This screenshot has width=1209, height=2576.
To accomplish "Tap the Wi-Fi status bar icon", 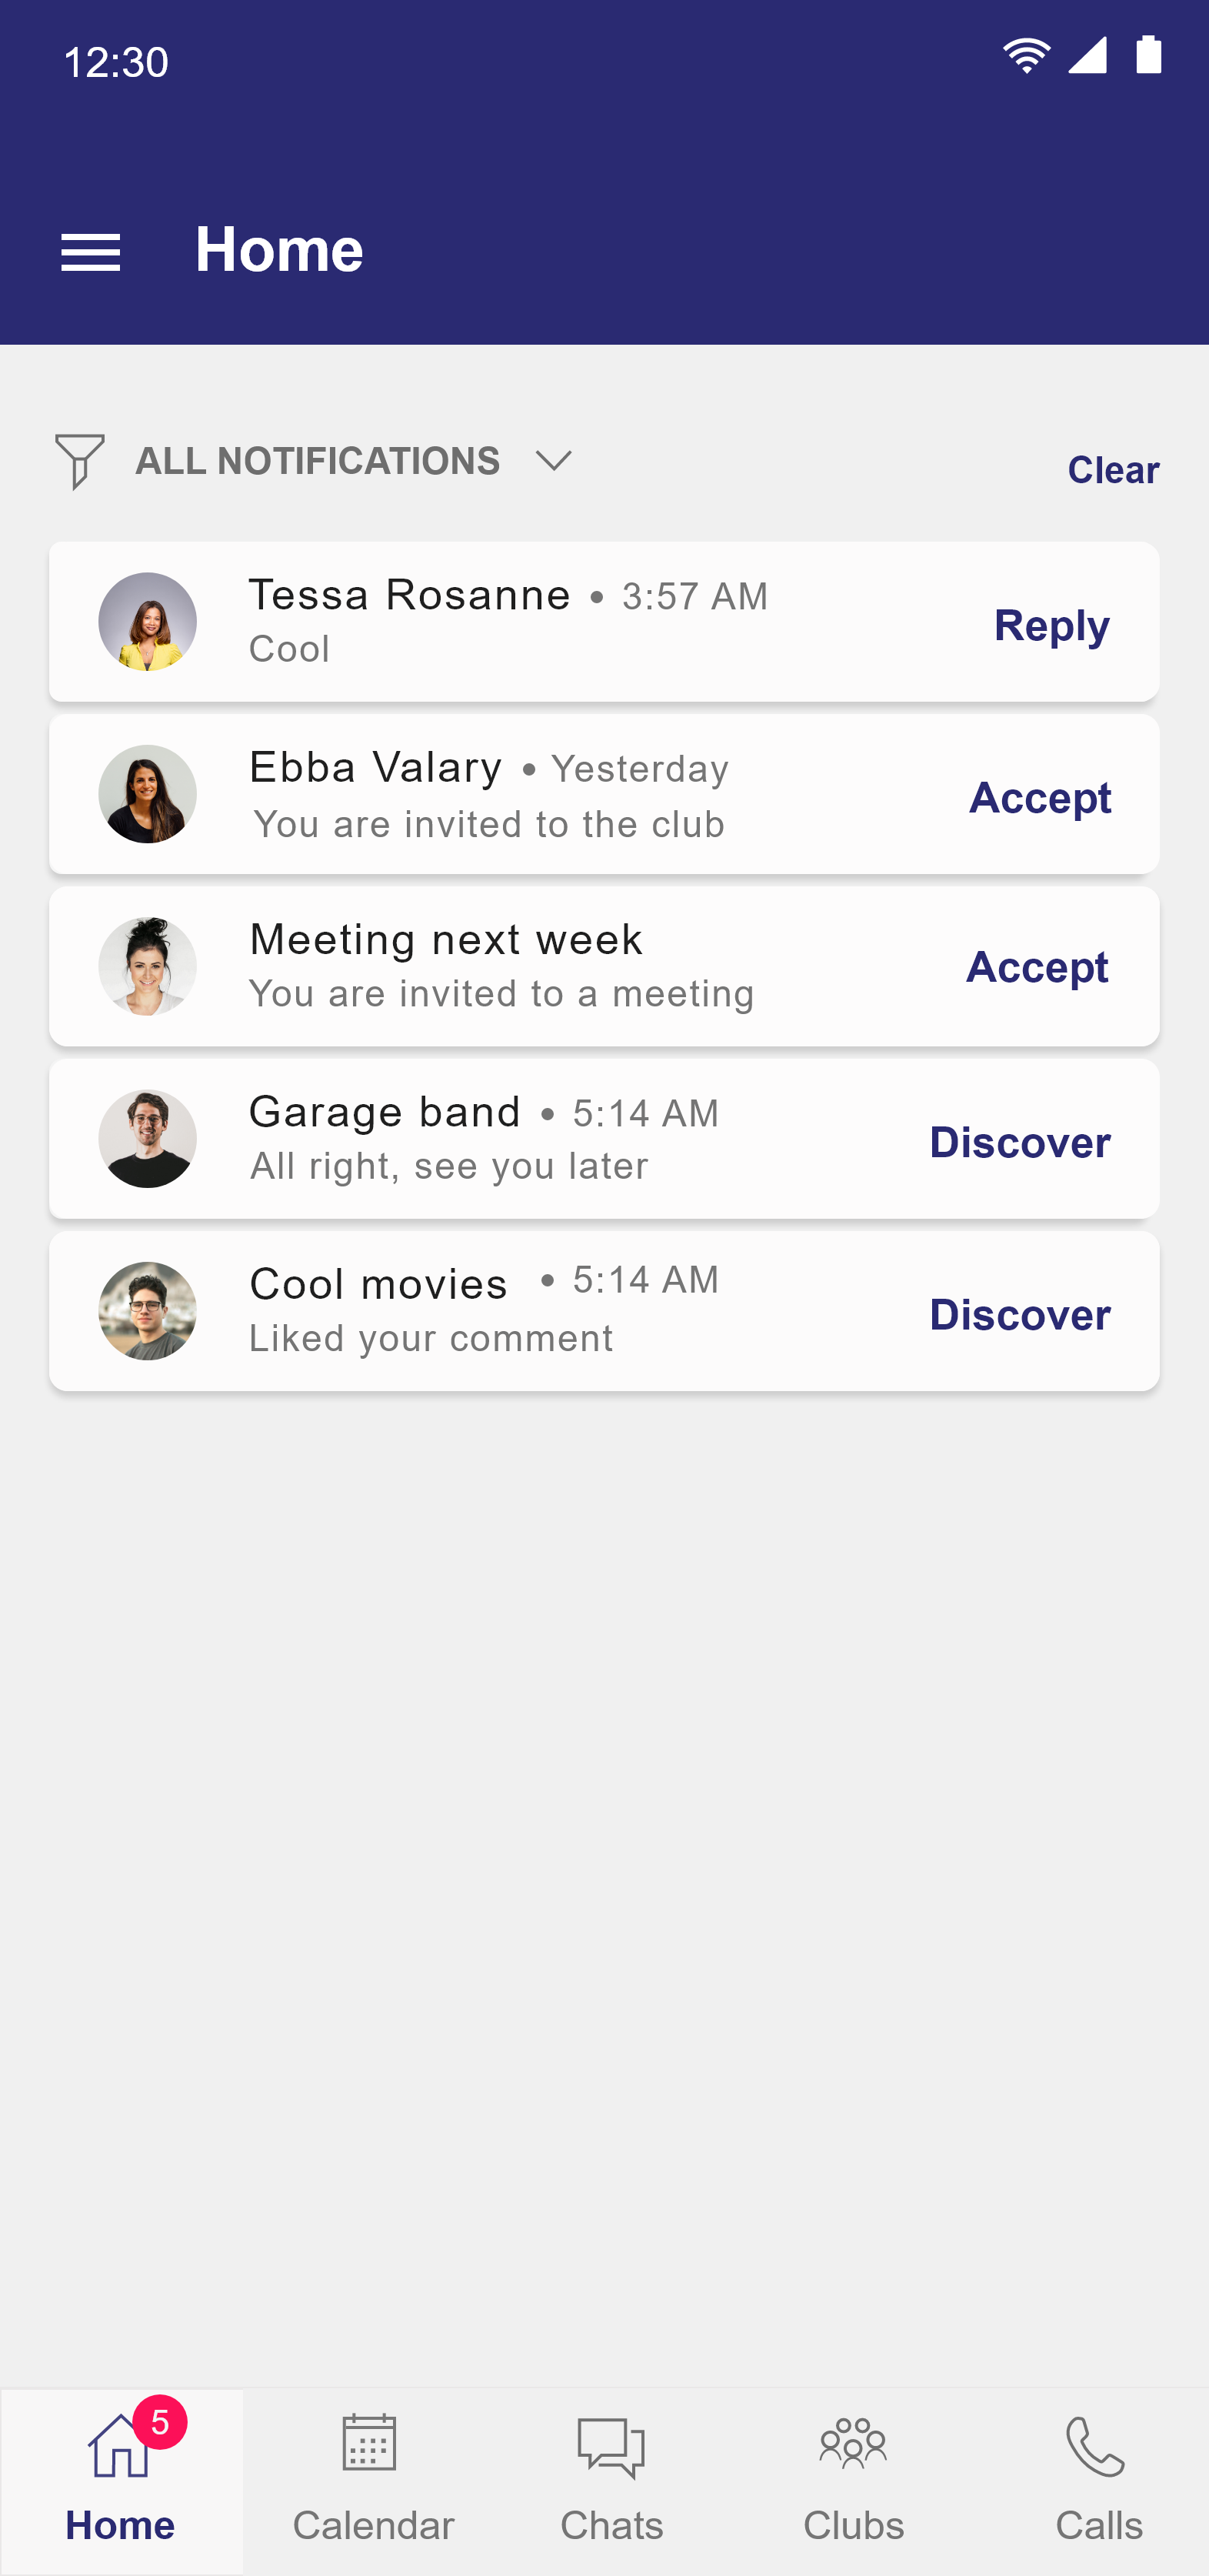I will click(1026, 56).
